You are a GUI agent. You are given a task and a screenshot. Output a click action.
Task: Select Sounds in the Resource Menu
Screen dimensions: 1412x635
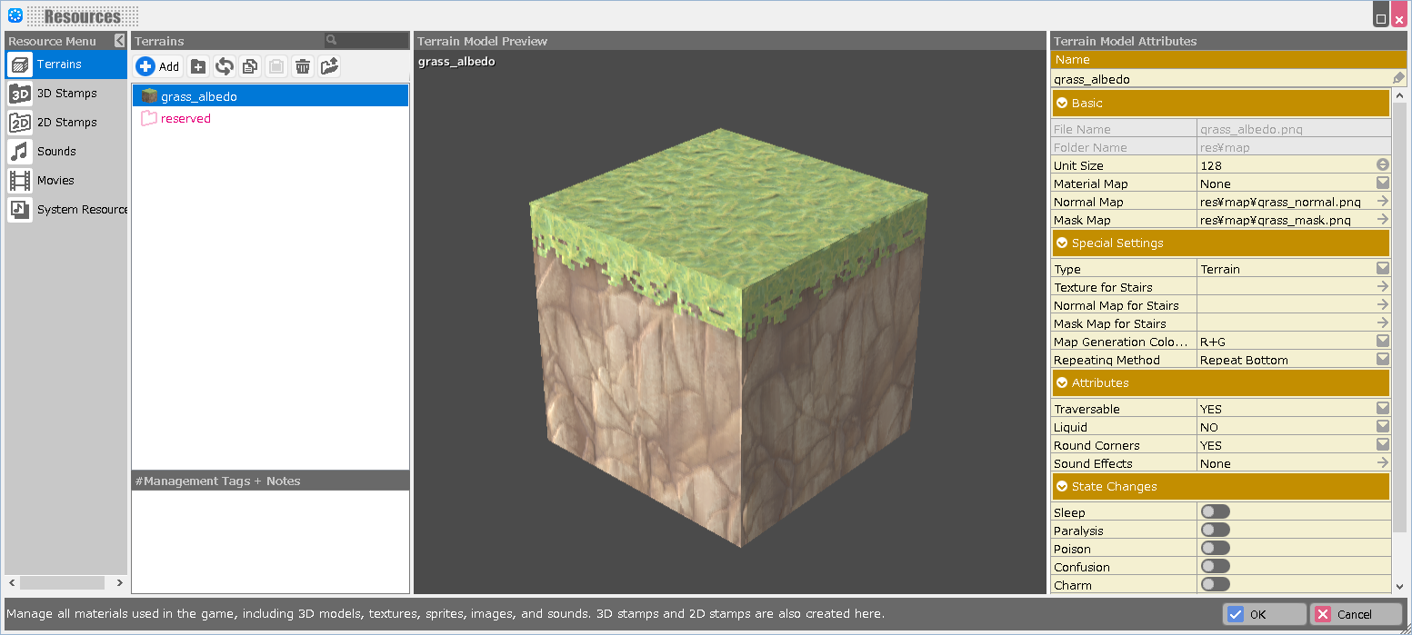point(56,152)
